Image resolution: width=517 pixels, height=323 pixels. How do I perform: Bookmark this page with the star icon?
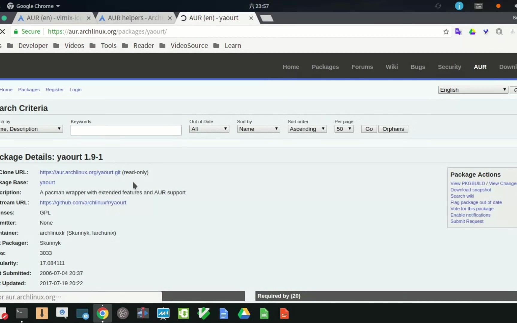(x=446, y=31)
